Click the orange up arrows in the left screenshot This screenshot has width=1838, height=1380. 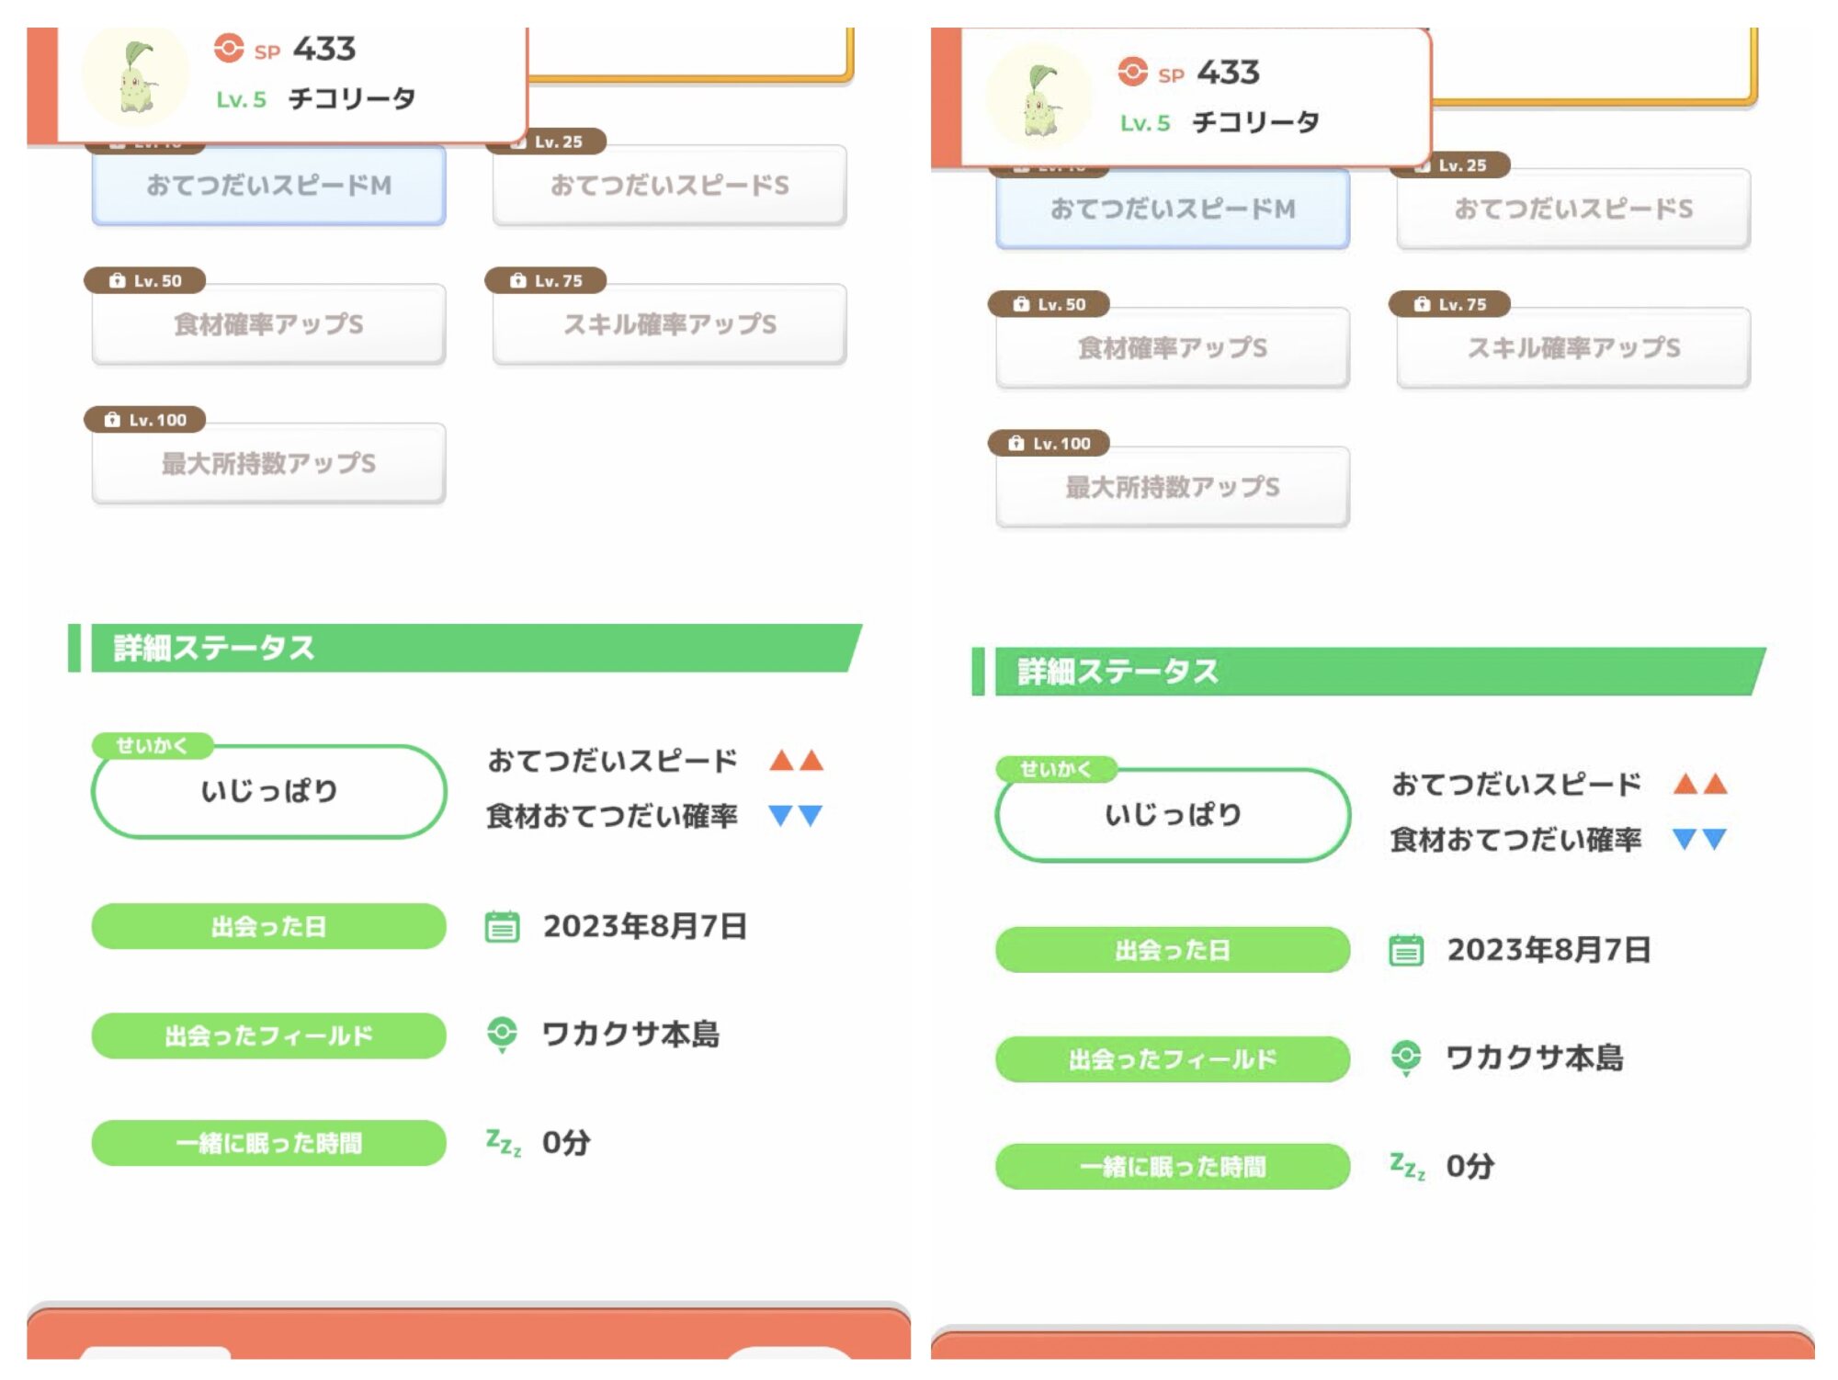(796, 761)
